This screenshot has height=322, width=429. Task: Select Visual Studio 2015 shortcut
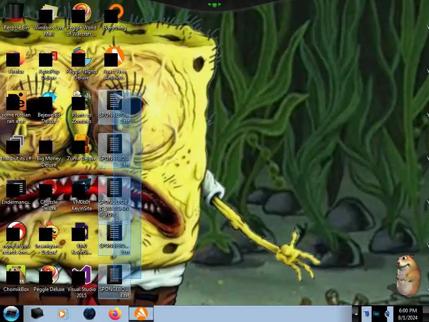click(x=82, y=281)
